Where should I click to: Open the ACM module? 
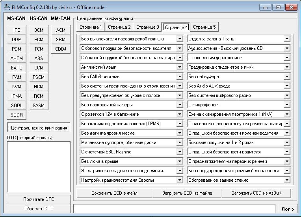[61, 30]
